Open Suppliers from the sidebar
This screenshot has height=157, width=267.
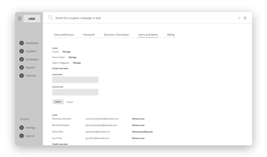coord(31,51)
